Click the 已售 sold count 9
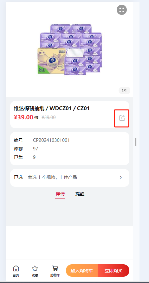 [x=34, y=157]
